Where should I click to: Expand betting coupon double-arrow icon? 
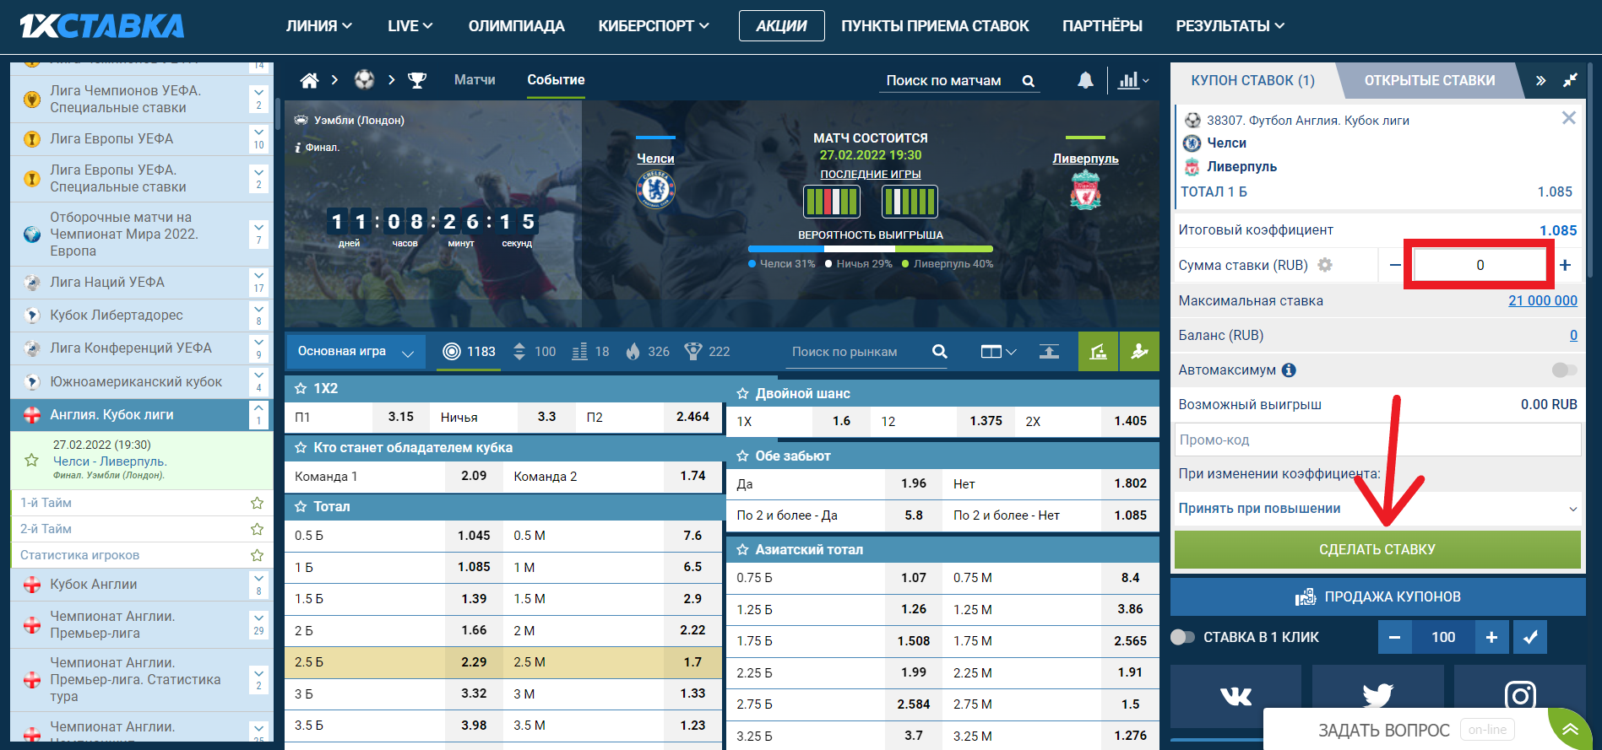pyautogui.click(x=1540, y=80)
